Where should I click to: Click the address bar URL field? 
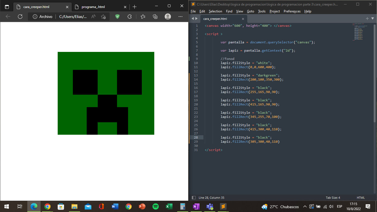pos(73,17)
